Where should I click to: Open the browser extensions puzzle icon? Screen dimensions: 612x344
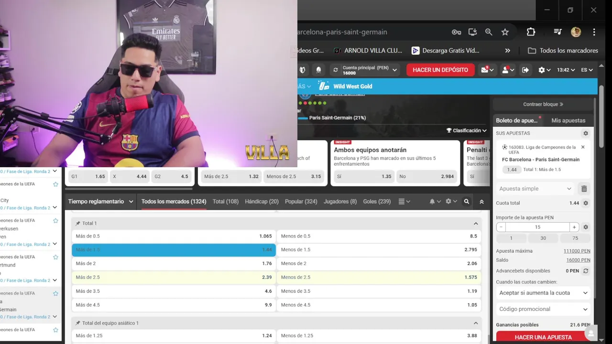click(x=531, y=32)
